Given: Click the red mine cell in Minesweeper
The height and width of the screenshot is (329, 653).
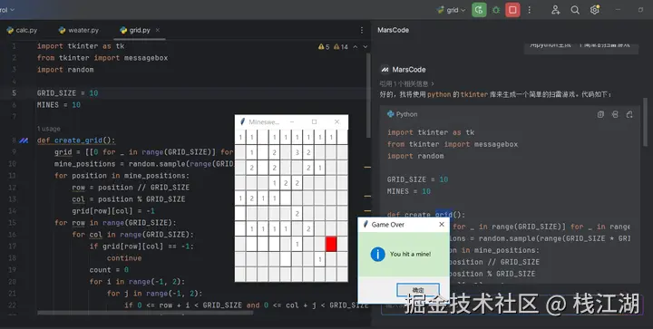Looking at the screenshot, I should 331,244.
